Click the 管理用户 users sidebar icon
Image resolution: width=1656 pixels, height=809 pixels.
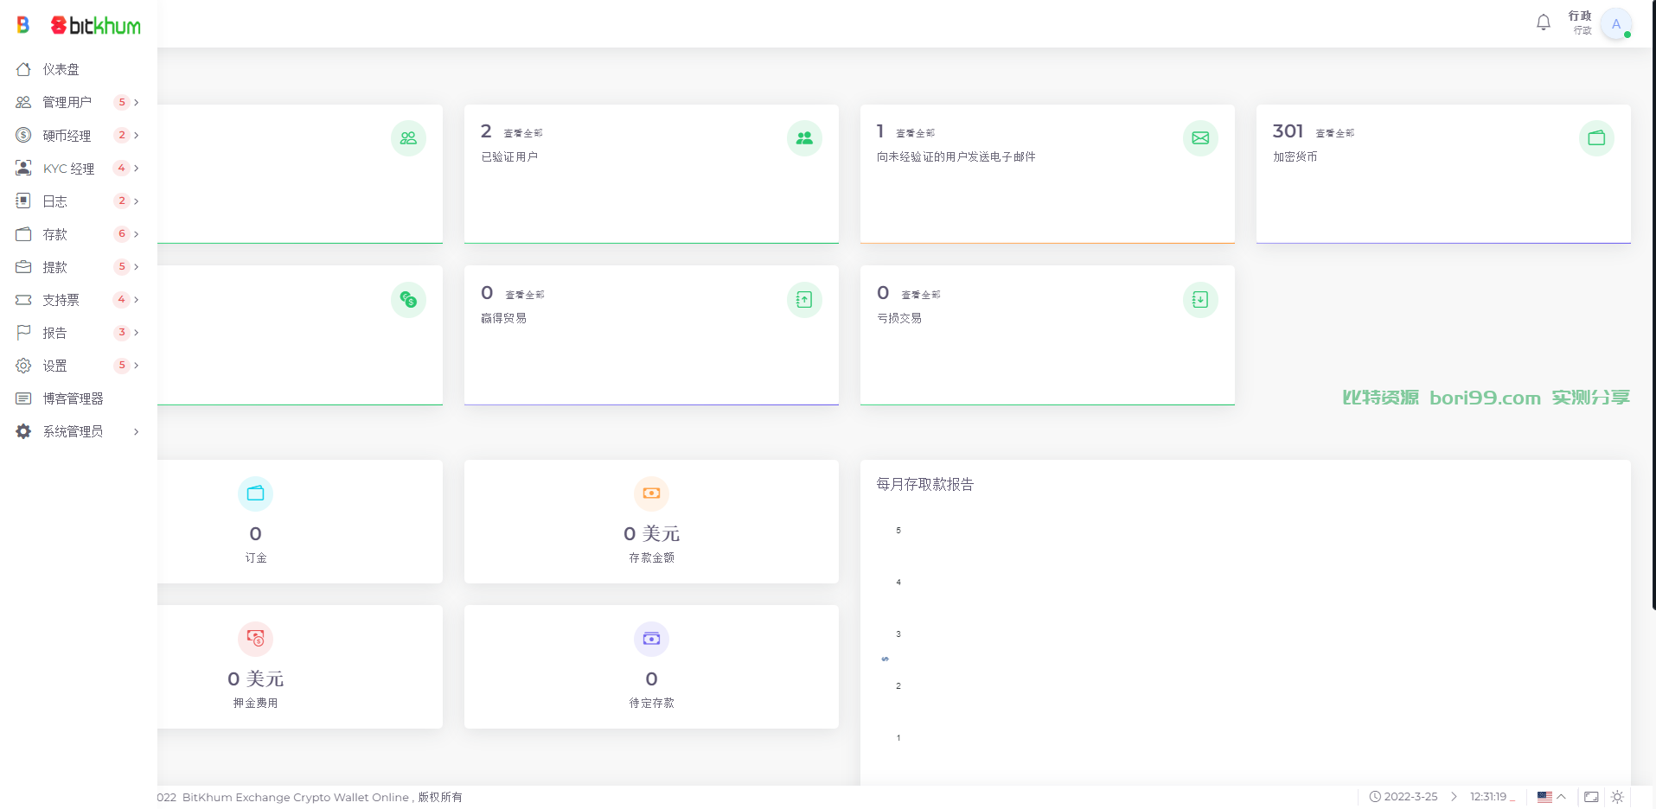click(x=23, y=102)
